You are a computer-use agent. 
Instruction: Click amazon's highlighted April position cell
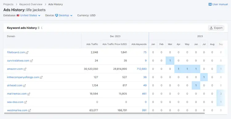179,69
